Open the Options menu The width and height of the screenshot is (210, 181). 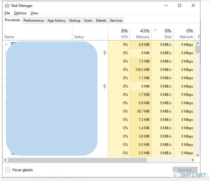coord(20,13)
